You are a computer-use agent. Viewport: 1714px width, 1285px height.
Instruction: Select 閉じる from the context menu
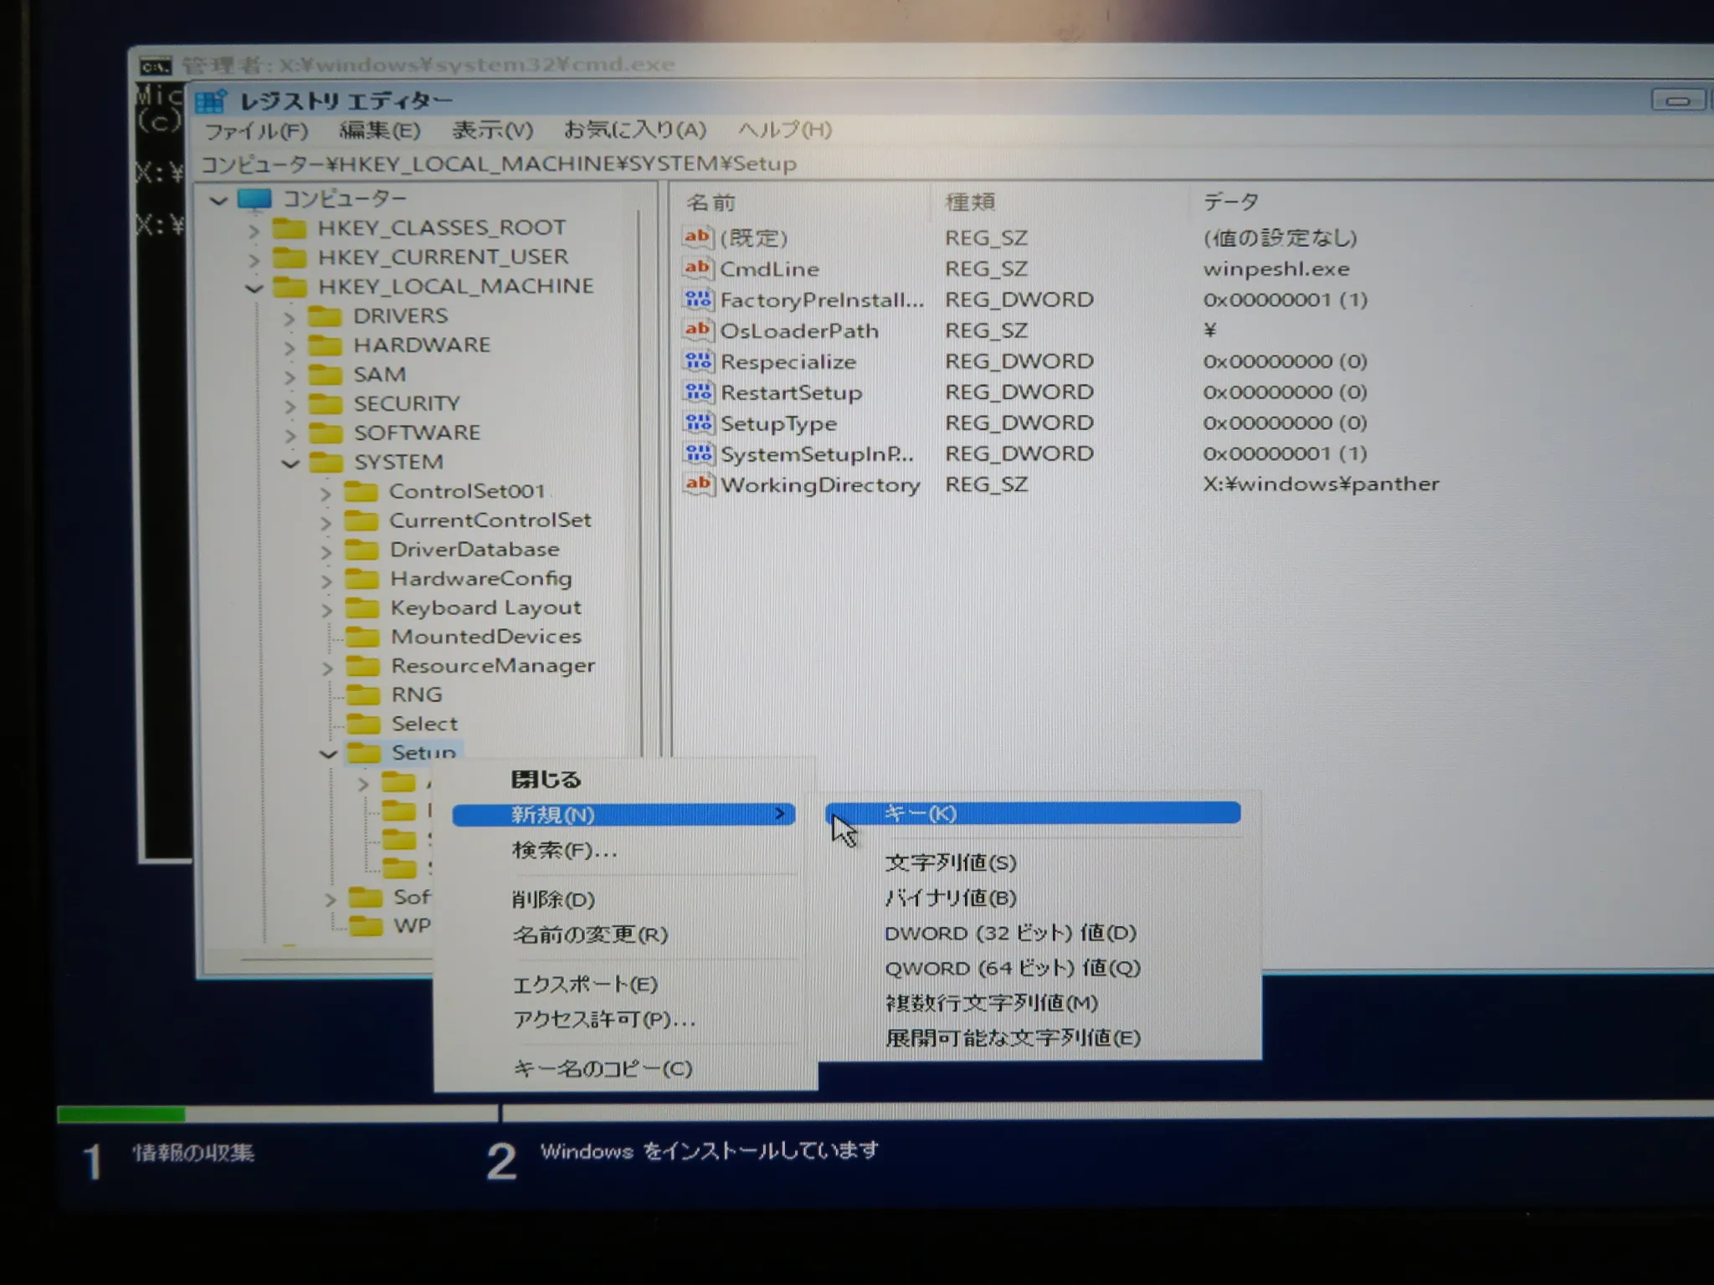click(546, 780)
